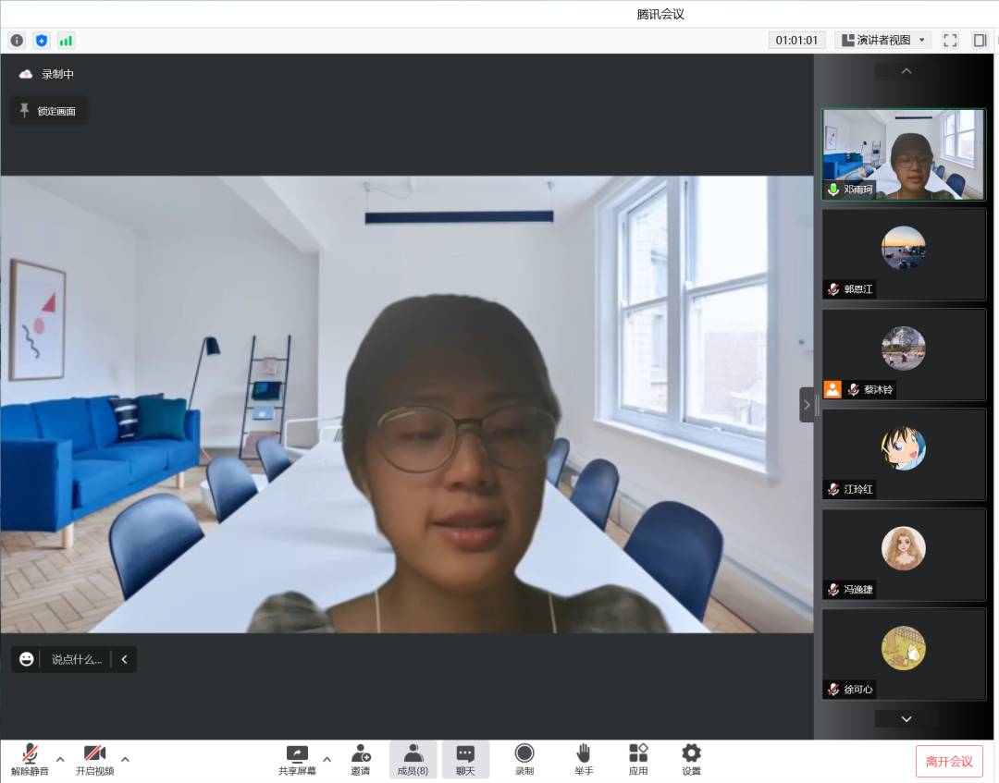Click the 说点什么 chat input
This screenshot has height=783, width=999.
click(77, 659)
